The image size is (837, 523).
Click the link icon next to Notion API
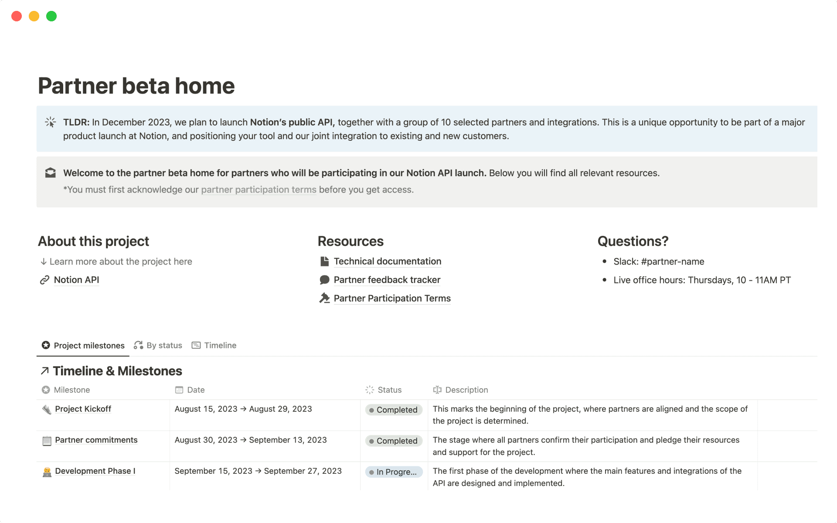point(44,279)
